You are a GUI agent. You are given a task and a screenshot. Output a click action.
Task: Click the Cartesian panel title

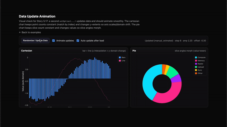tap(27, 51)
